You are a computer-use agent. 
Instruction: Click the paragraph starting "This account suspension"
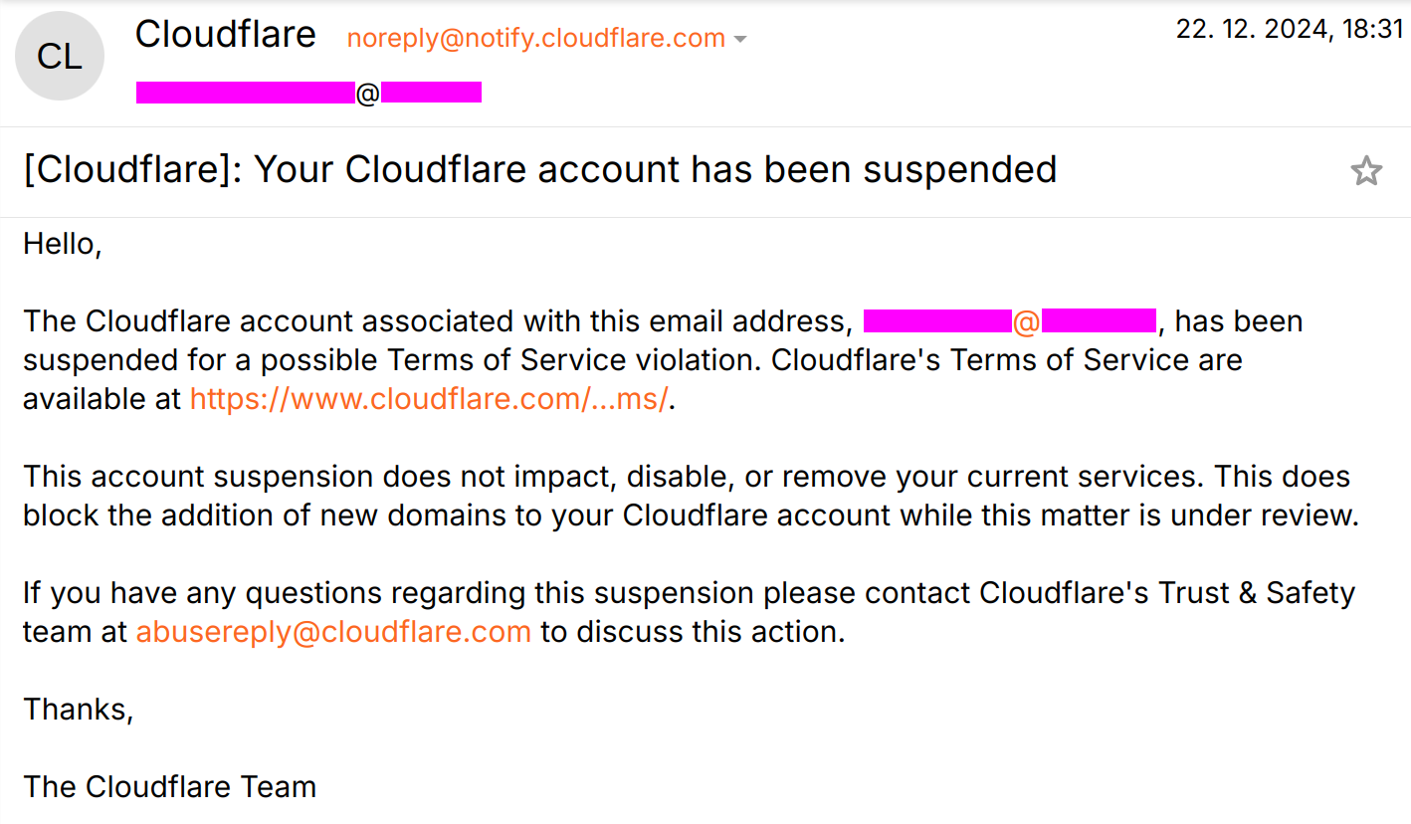[691, 496]
